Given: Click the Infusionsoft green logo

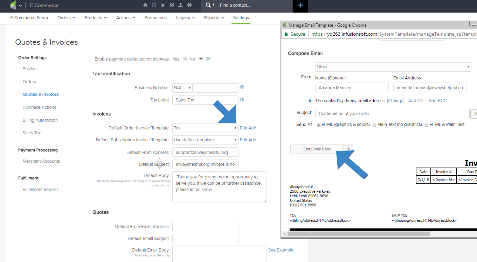Looking at the screenshot, I should pyautogui.click(x=13, y=5).
